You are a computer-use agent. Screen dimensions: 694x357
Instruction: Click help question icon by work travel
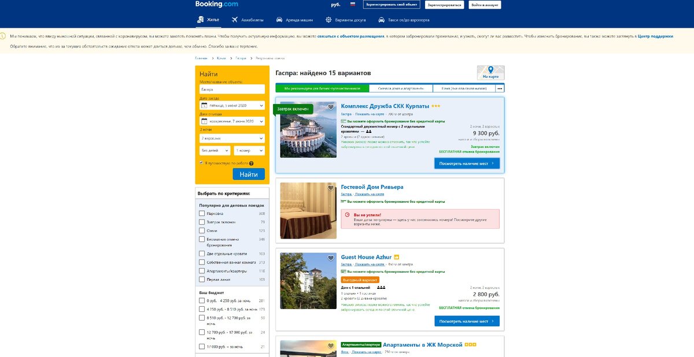click(x=251, y=163)
